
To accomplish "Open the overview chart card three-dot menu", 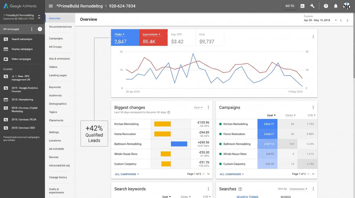I will point(313,37).
